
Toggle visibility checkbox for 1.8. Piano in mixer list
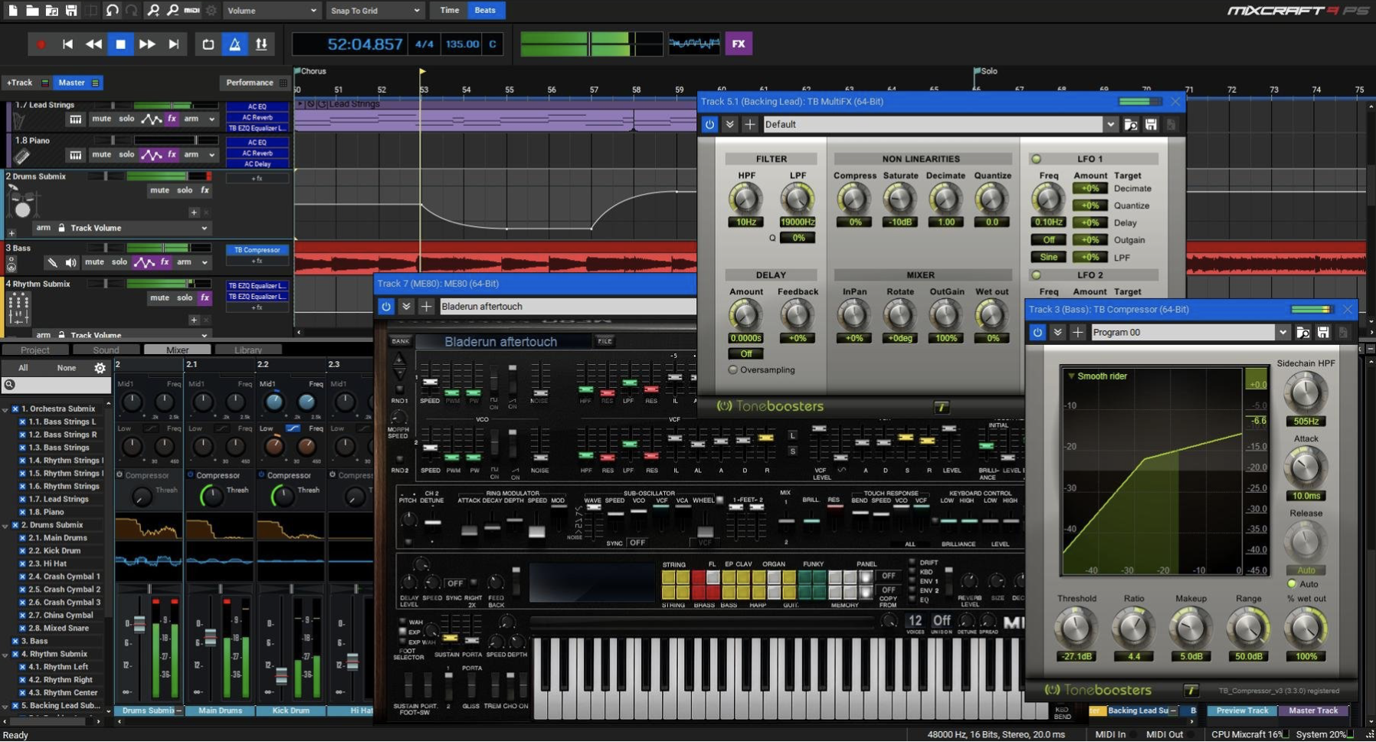[x=22, y=512]
